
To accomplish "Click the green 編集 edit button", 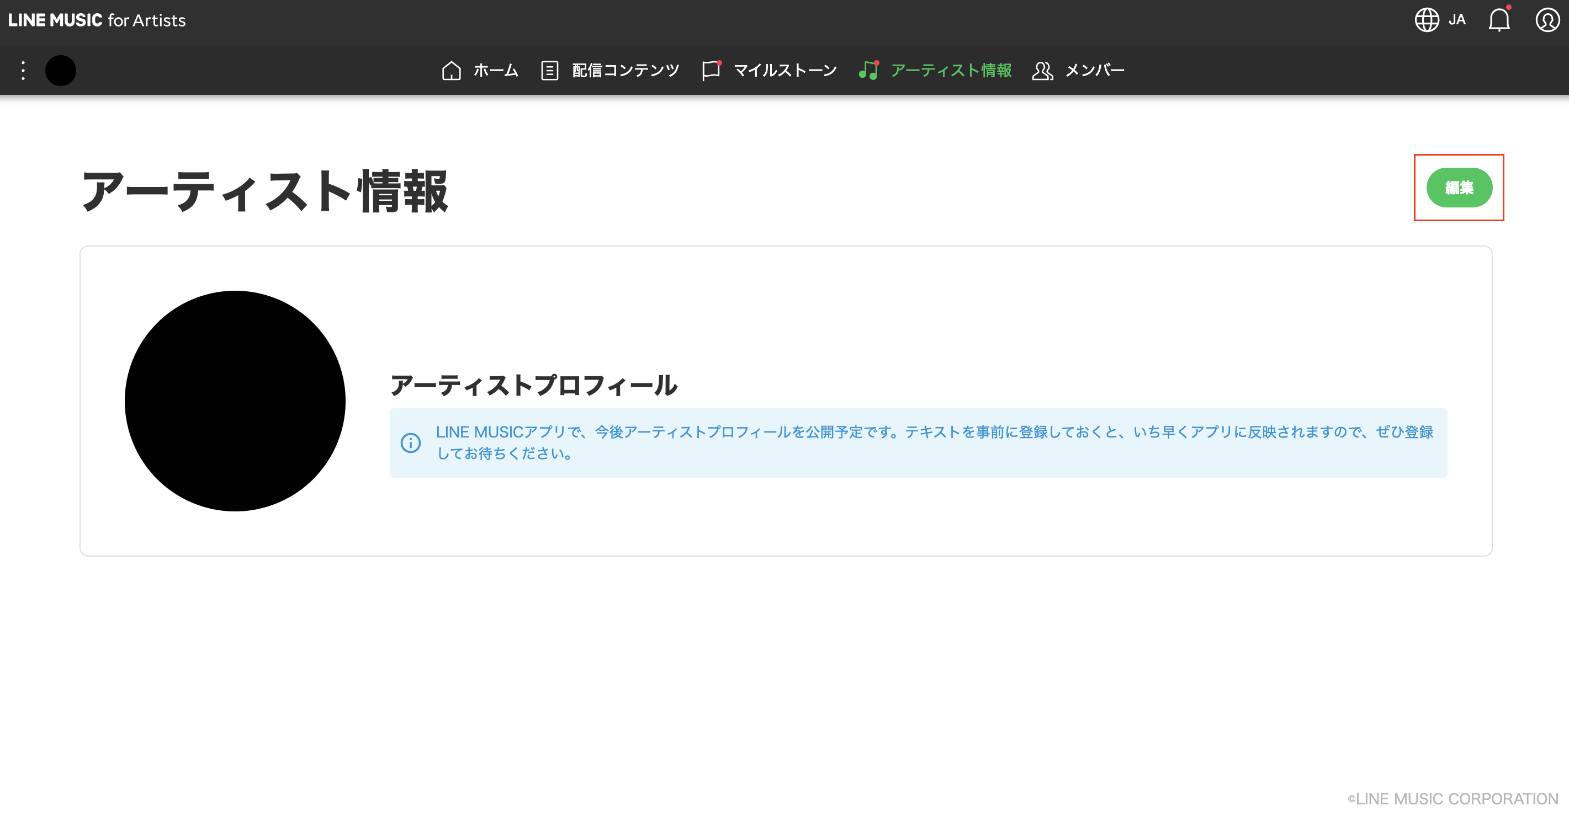I will click(x=1459, y=188).
